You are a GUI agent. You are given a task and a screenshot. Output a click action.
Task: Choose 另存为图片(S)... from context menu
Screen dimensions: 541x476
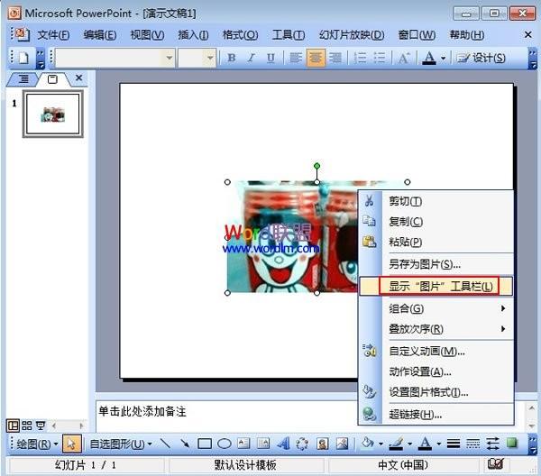pos(436,264)
